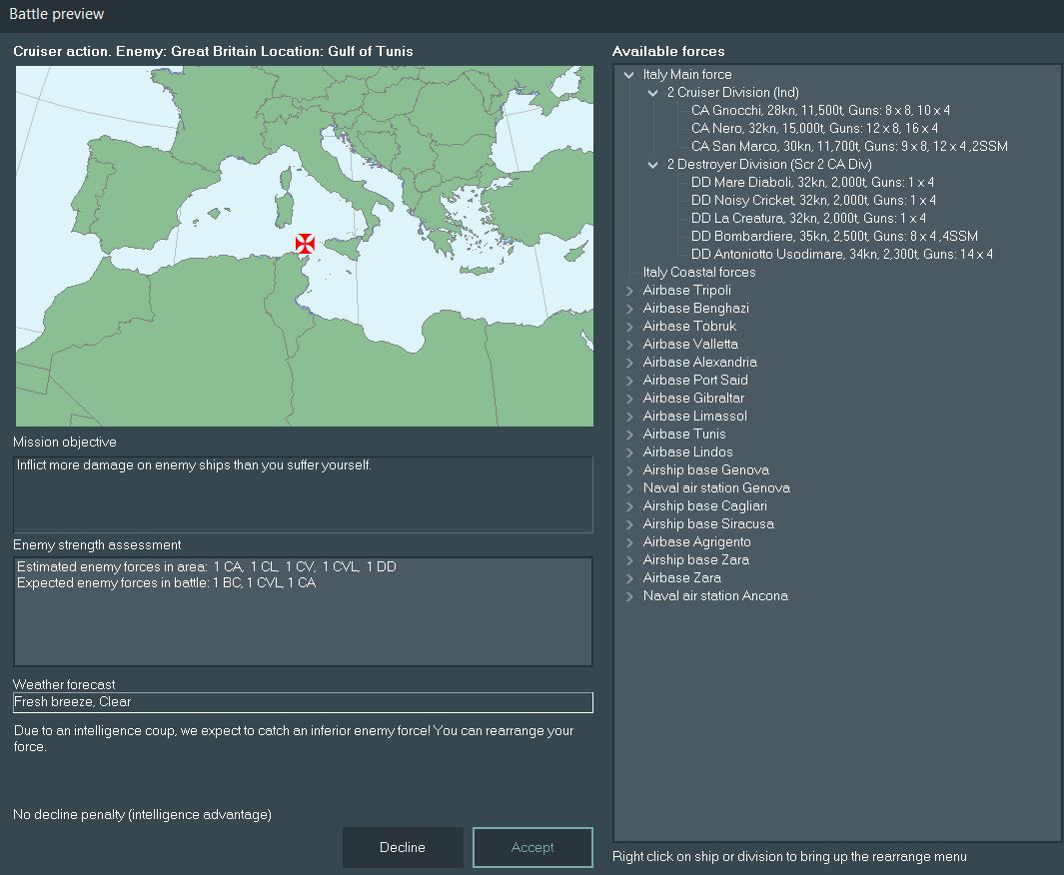1064x875 pixels.
Task: Expand Airbase Valletta
Action: click(x=629, y=345)
